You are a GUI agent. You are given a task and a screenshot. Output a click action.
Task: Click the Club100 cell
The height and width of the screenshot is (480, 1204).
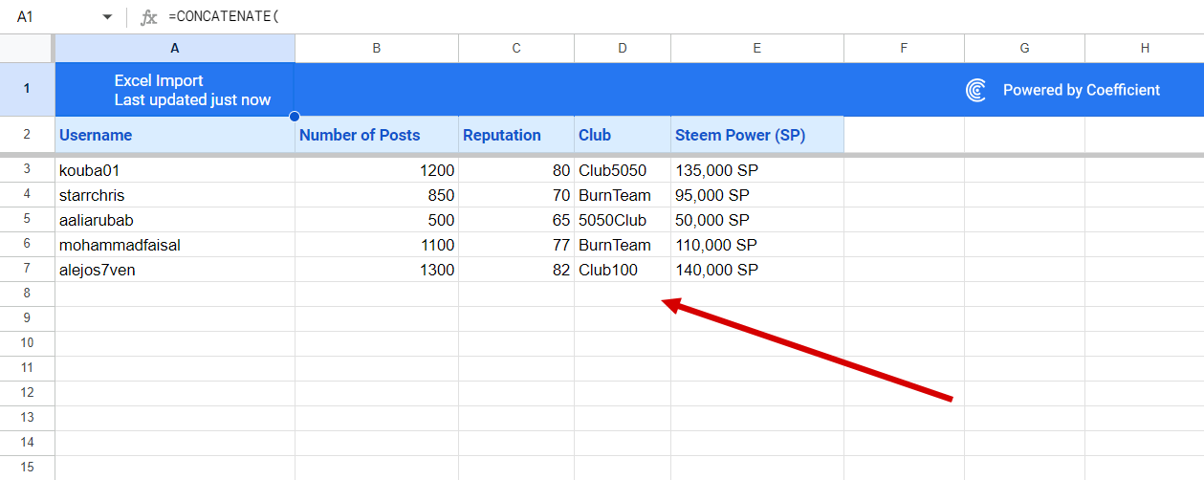(623, 270)
